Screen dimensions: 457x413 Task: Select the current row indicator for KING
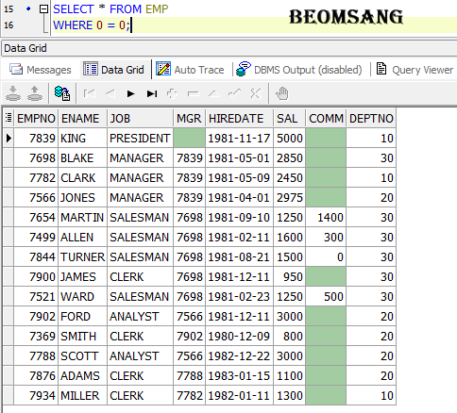(x=8, y=138)
